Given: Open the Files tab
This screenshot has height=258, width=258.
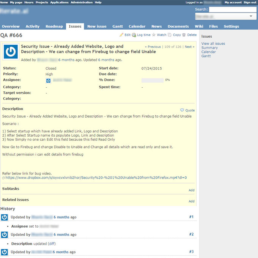Looking at the screenshot, I should 214,26.
